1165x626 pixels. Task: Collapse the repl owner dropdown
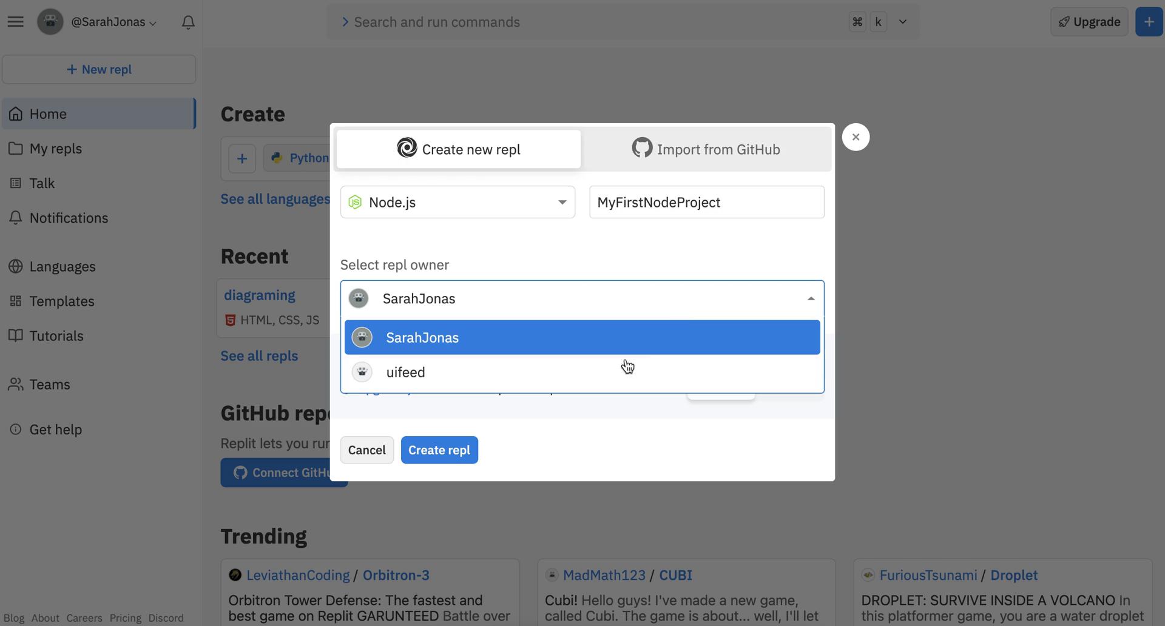tap(811, 298)
